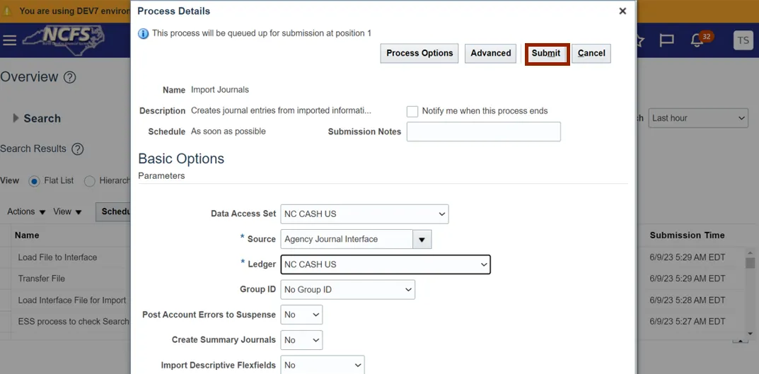
Task: Select the Flat List radio button
Action: pyautogui.click(x=34, y=181)
